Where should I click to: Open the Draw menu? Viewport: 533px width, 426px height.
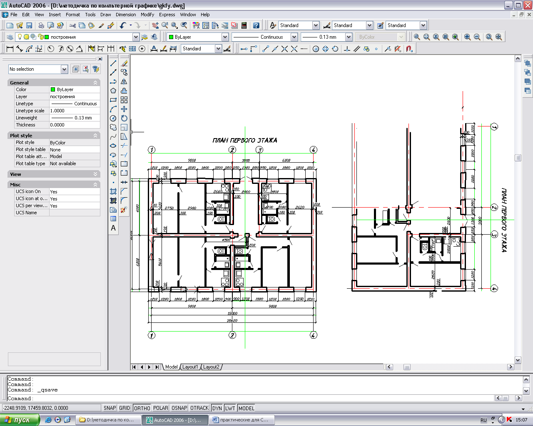106,15
